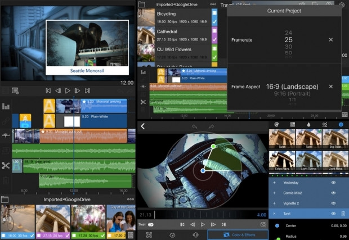Select the 'Plain-White' clip in left timeline
349x240 pixels.
pos(92,121)
